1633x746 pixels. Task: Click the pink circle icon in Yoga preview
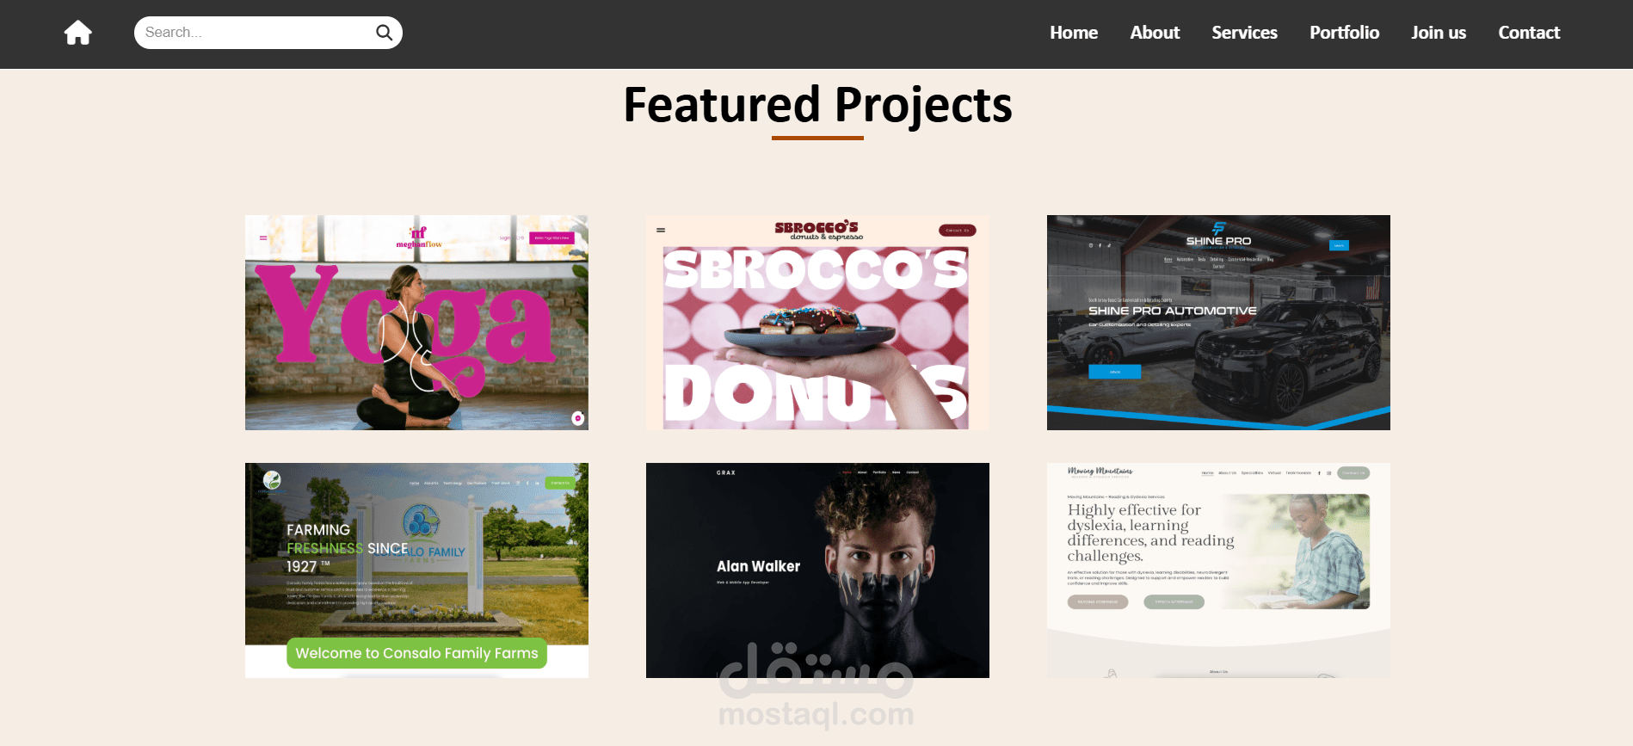(578, 418)
